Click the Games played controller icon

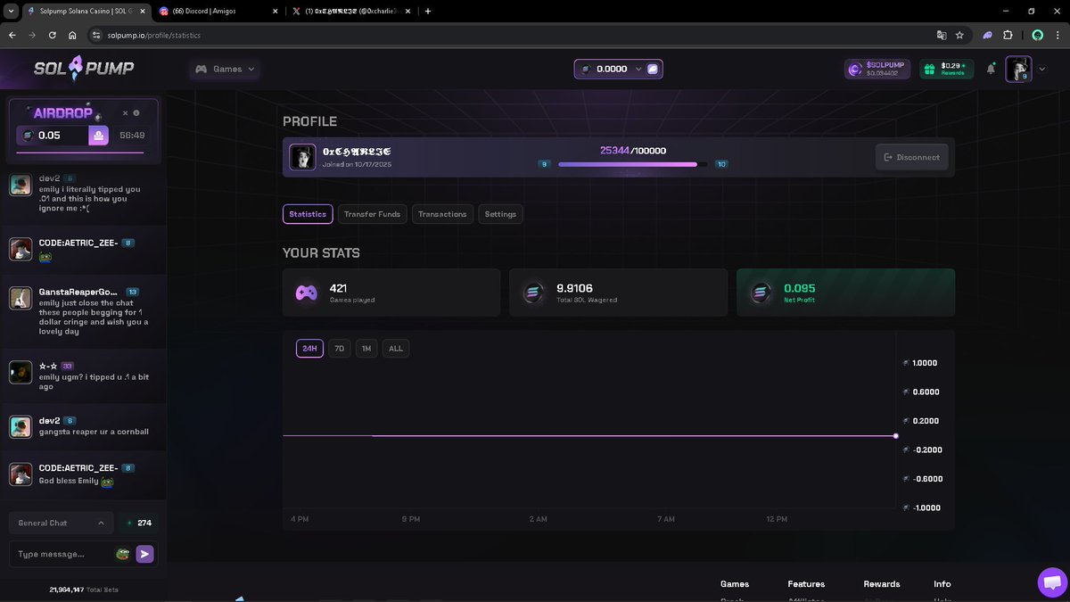[306, 293]
